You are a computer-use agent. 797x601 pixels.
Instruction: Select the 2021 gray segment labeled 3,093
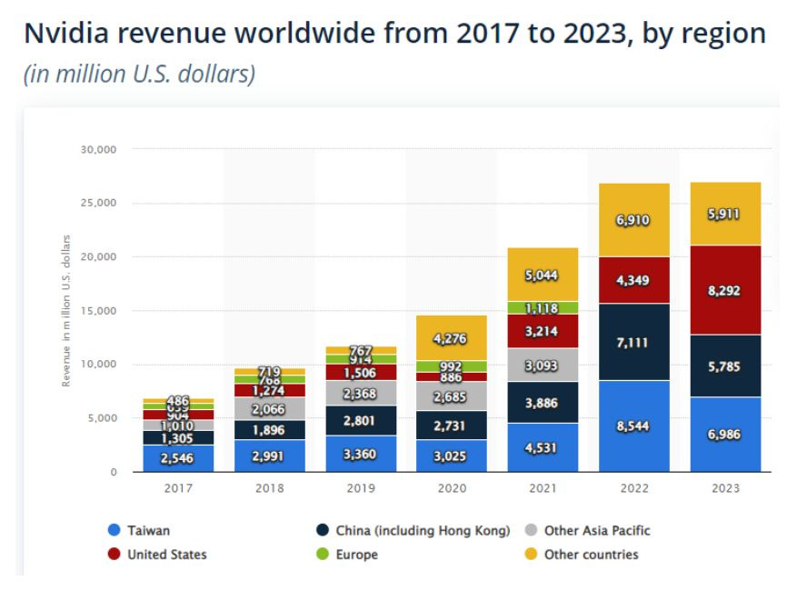pos(543,365)
